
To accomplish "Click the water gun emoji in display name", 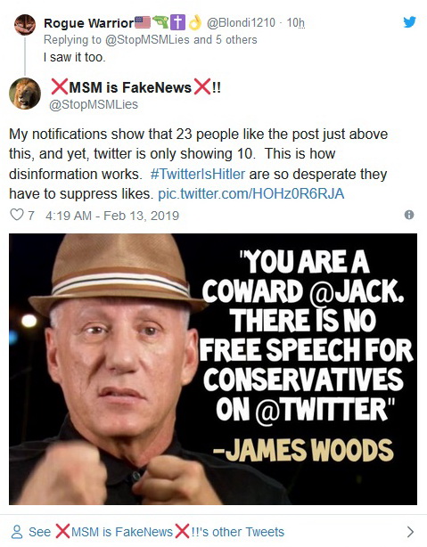I will 160,22.
